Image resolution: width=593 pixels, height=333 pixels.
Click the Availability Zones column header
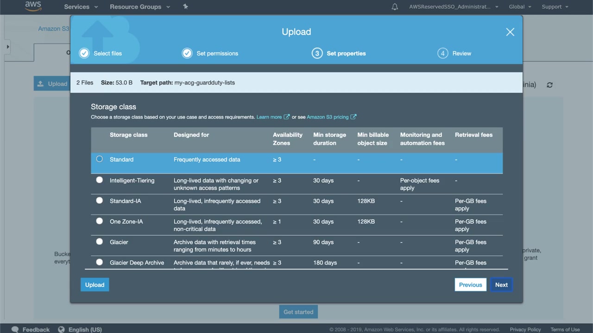pos(288,139)
